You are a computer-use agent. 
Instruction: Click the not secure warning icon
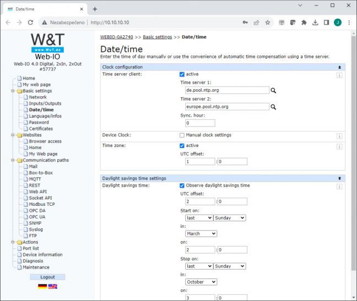coord(45,23)
